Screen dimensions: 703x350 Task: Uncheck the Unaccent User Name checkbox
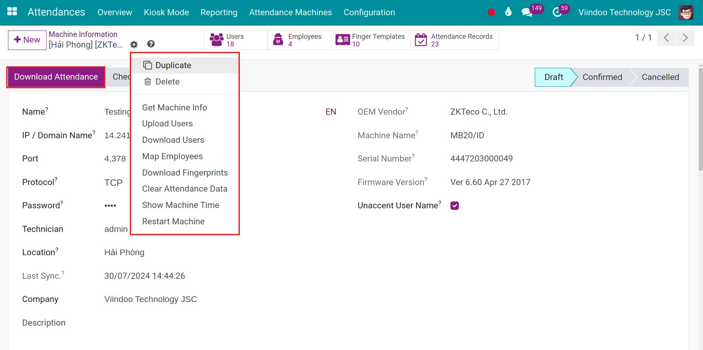coord(454,206)
